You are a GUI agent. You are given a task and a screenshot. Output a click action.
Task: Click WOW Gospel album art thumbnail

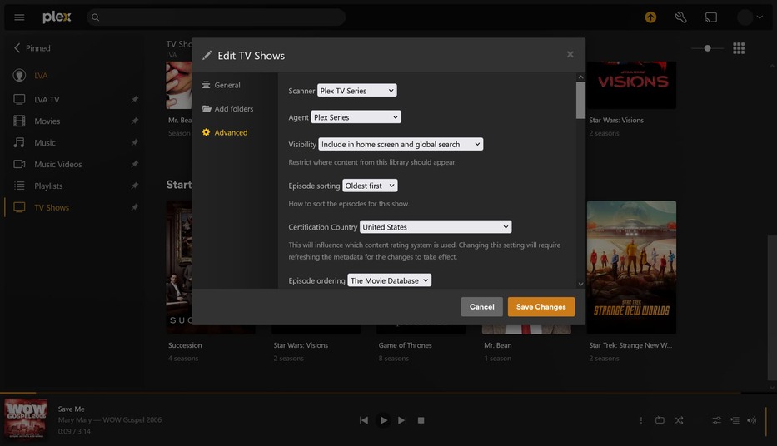[26, 419]
